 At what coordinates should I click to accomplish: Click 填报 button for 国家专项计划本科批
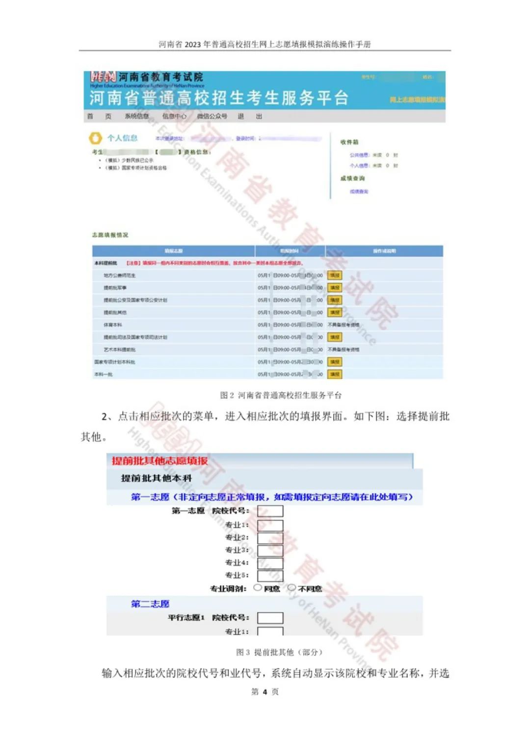click(x=335, y=362)
